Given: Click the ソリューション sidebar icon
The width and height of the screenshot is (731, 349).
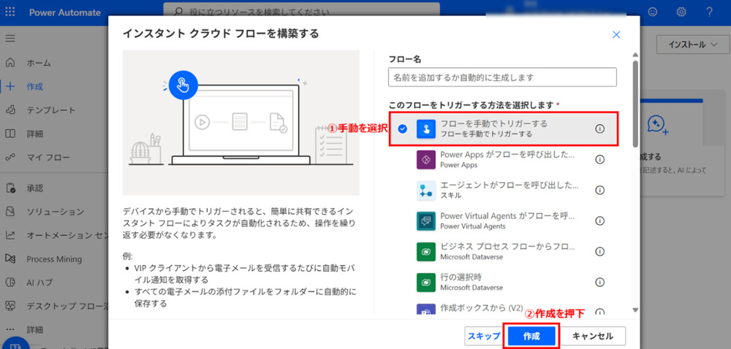Looking at the screenshot, I should (10, 212).
